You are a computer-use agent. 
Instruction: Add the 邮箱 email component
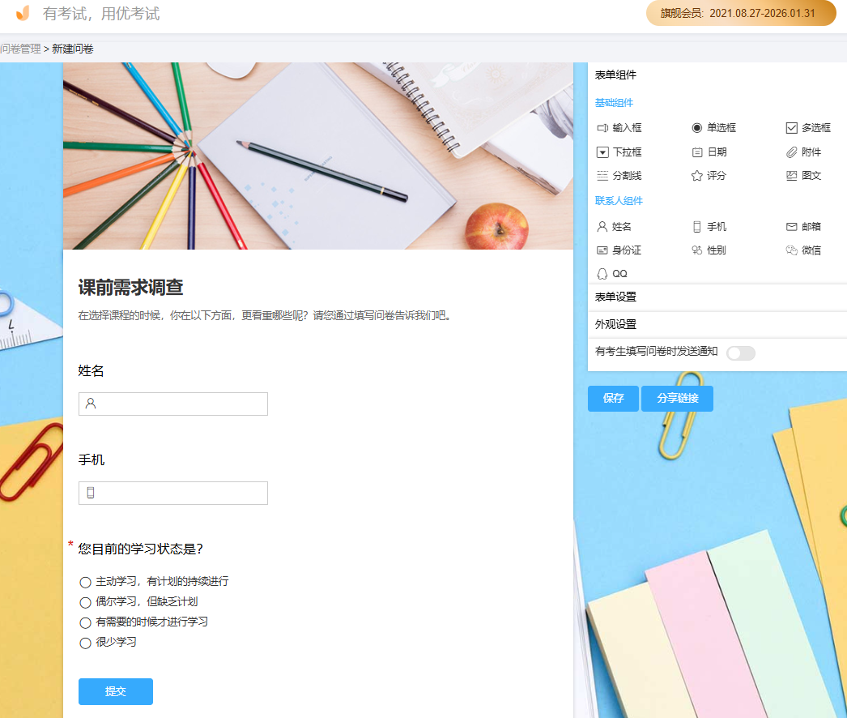tap(803, 227)
